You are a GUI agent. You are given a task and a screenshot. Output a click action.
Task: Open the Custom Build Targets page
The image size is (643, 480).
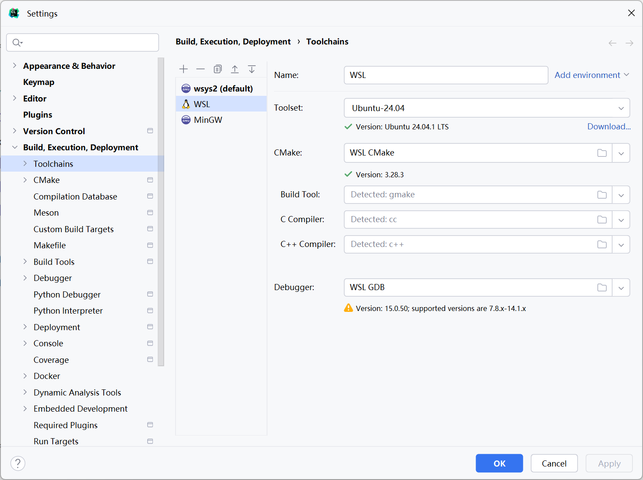tap(74, 230)
